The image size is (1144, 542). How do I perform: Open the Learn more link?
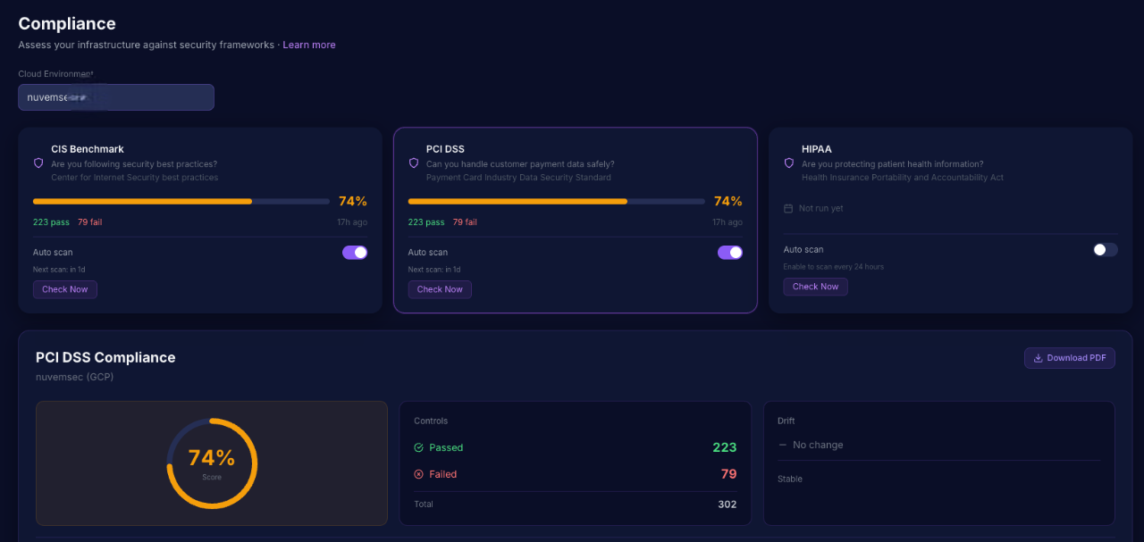point(309,44)
